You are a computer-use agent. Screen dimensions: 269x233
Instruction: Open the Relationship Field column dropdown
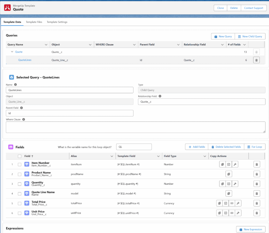222,45
